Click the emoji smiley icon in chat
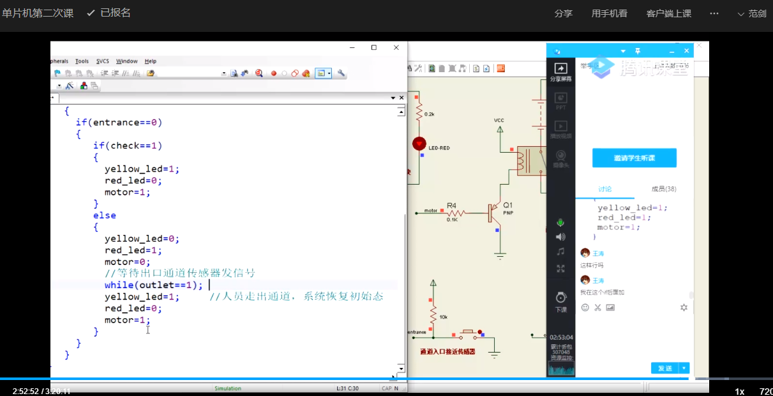Screen dimensions: 773x396 tap(585, 307)
